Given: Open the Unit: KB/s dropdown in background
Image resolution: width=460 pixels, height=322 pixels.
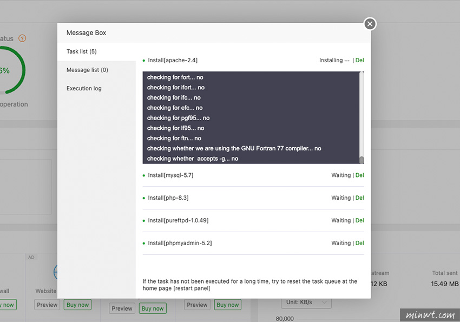Looking at the screenshot, I should click(306, 303).
